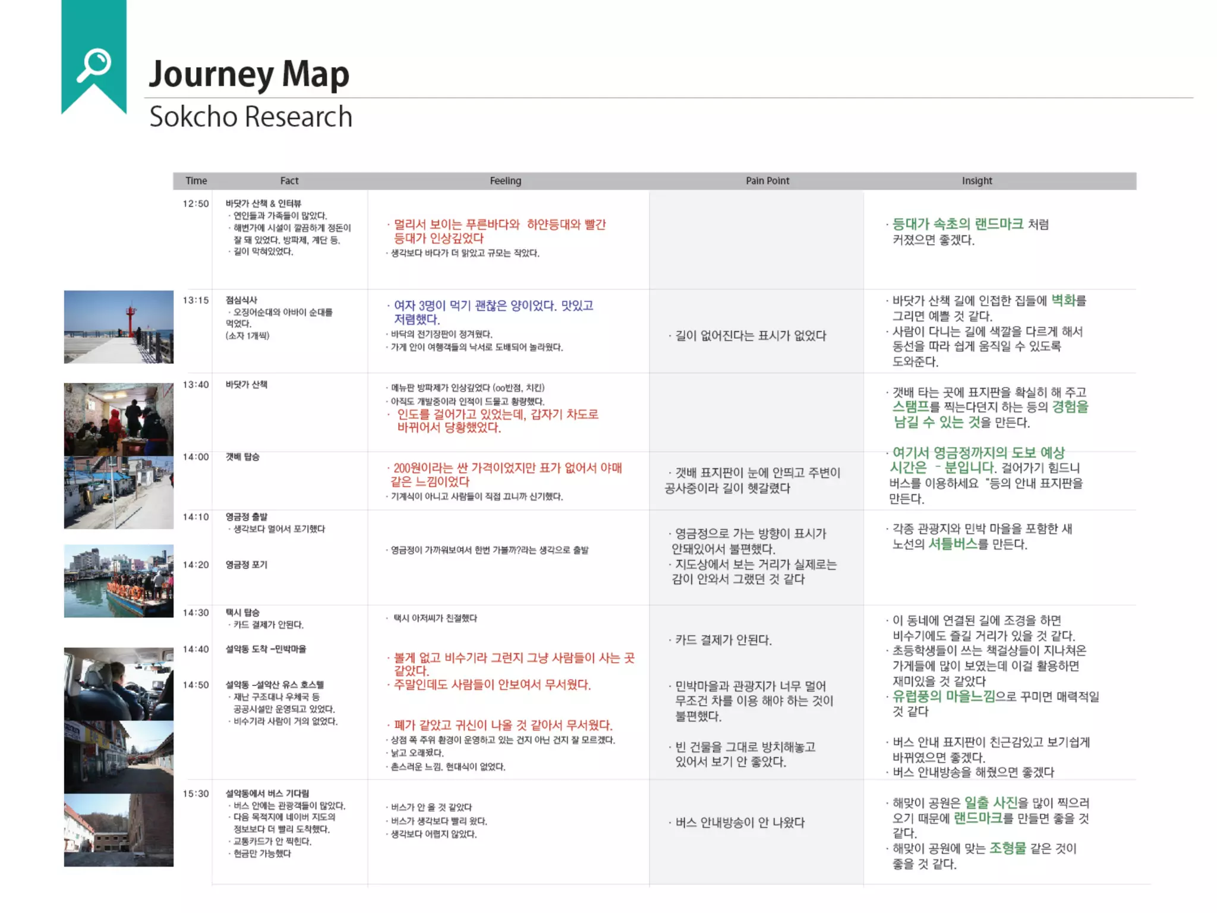Select the blue-roofed village street photo
This screenshot has height=913, width=1217.
click(x=119, y=492)
